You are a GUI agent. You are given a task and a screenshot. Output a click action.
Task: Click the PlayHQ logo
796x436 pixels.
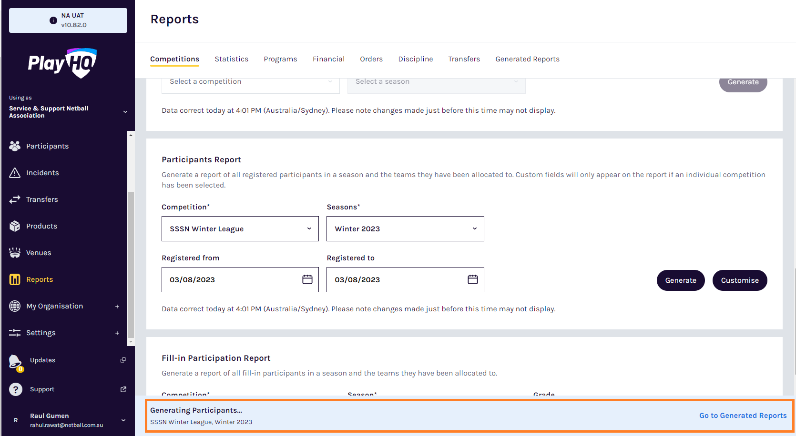[x=62, y=63]
